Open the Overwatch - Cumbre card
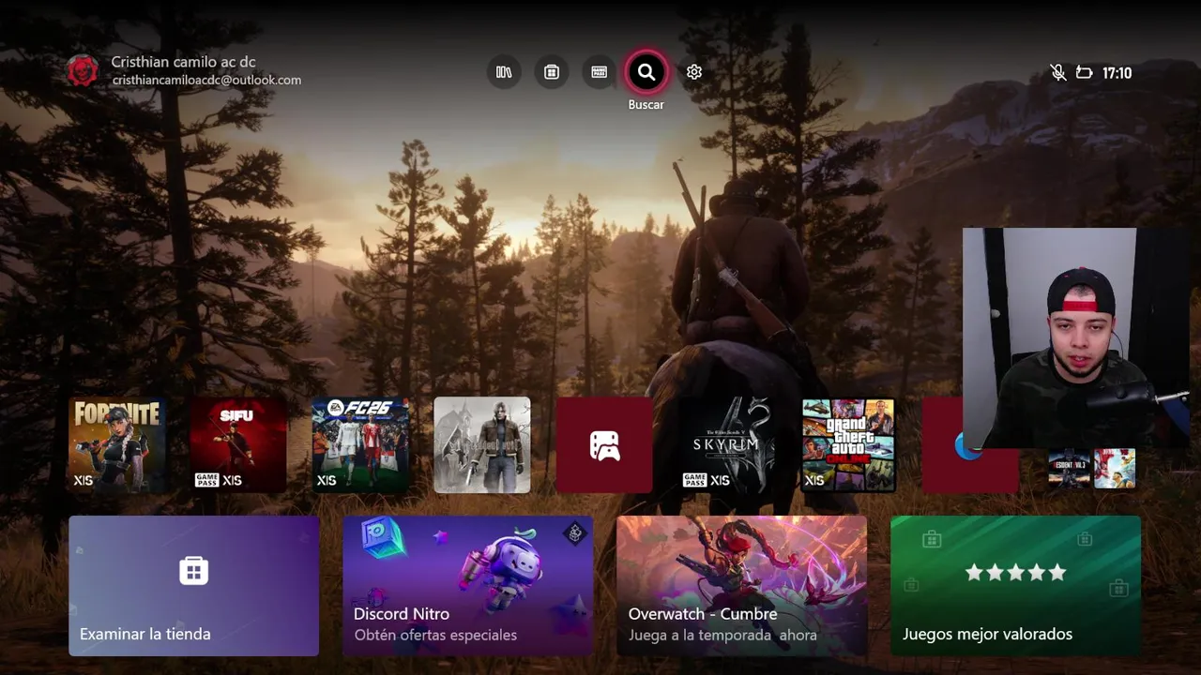This screenshot has width=1201, height=675. [x=742, y=586]
